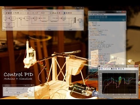Click Stop button in Arduino toolbar
The width and height of the screenshot is (140, 105).
92,17
